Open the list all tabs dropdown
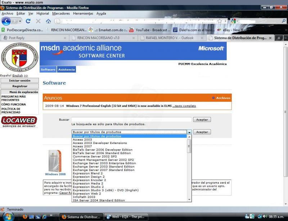Screen dimensions: 288x221 point(285,38)
